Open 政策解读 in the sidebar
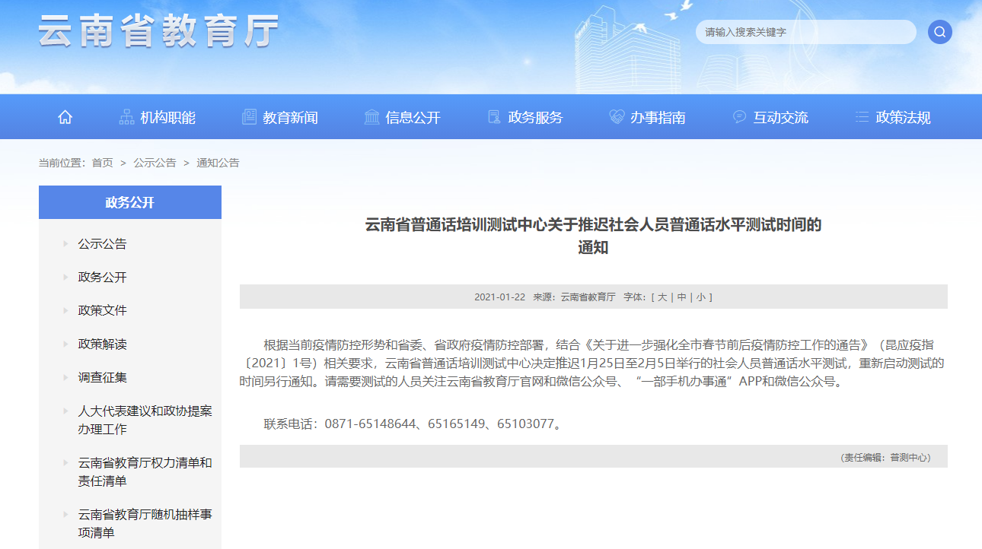The image size is (982, 549). coord(102,344)
